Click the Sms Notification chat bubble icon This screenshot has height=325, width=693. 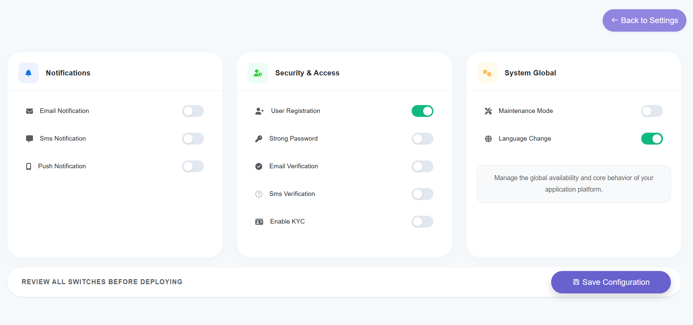click(x=29, y=139)
